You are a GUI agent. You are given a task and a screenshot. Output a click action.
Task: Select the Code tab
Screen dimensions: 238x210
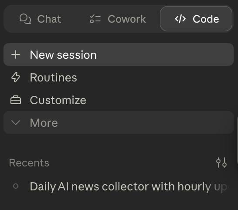tap(196, 19)
